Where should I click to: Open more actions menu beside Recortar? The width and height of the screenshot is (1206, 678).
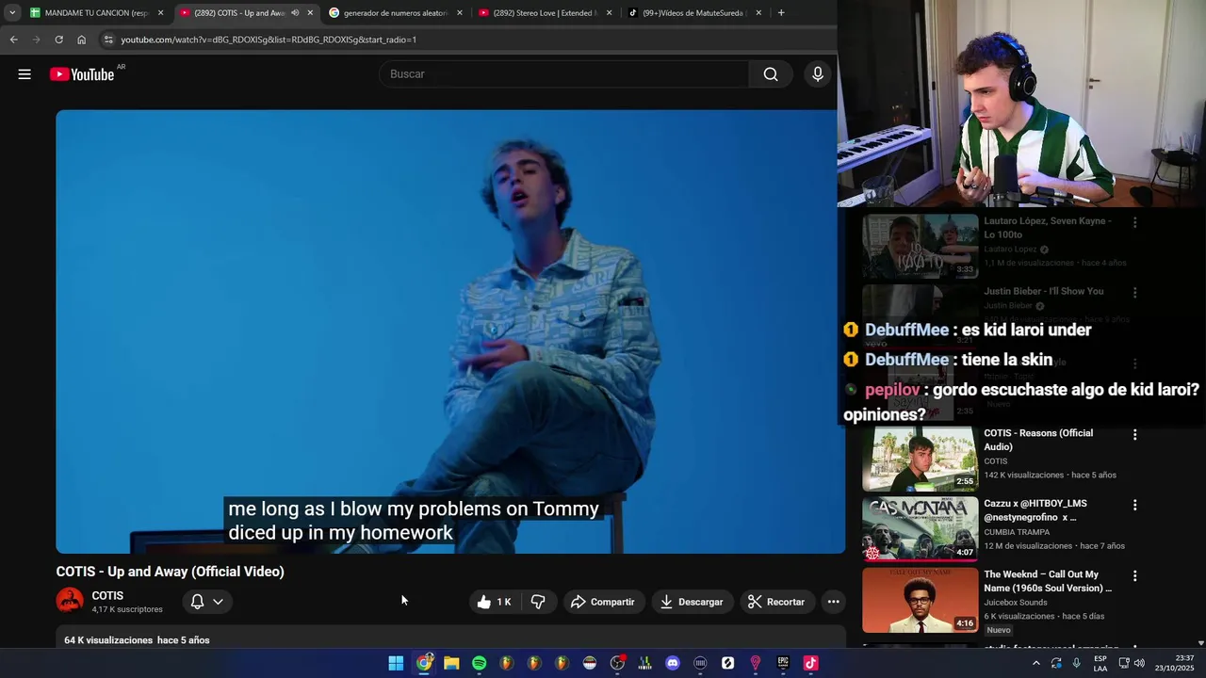pyautogui.click(x=833, y=602)
